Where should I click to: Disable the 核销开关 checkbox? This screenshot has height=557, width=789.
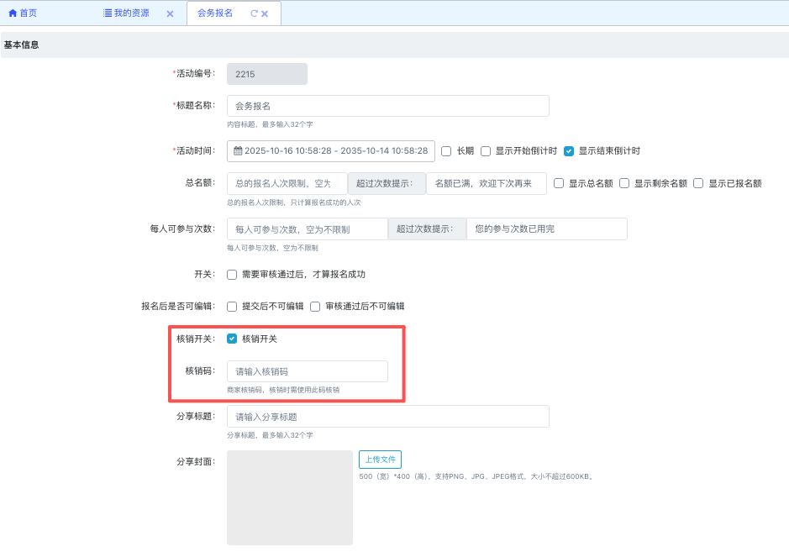tap(232, 339)
